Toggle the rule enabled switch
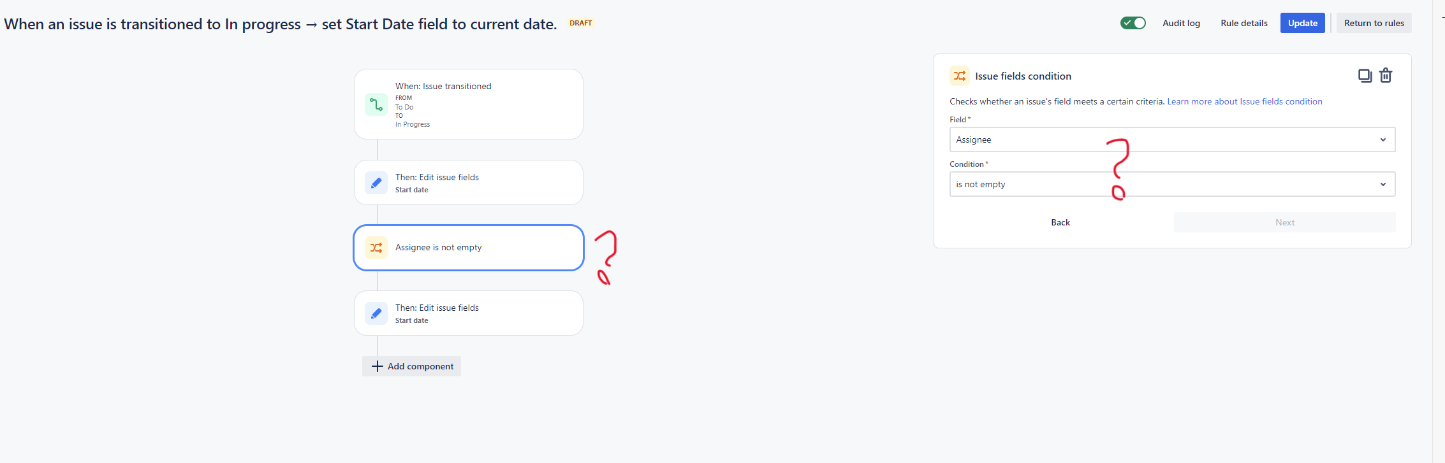 coord(1133,23)
